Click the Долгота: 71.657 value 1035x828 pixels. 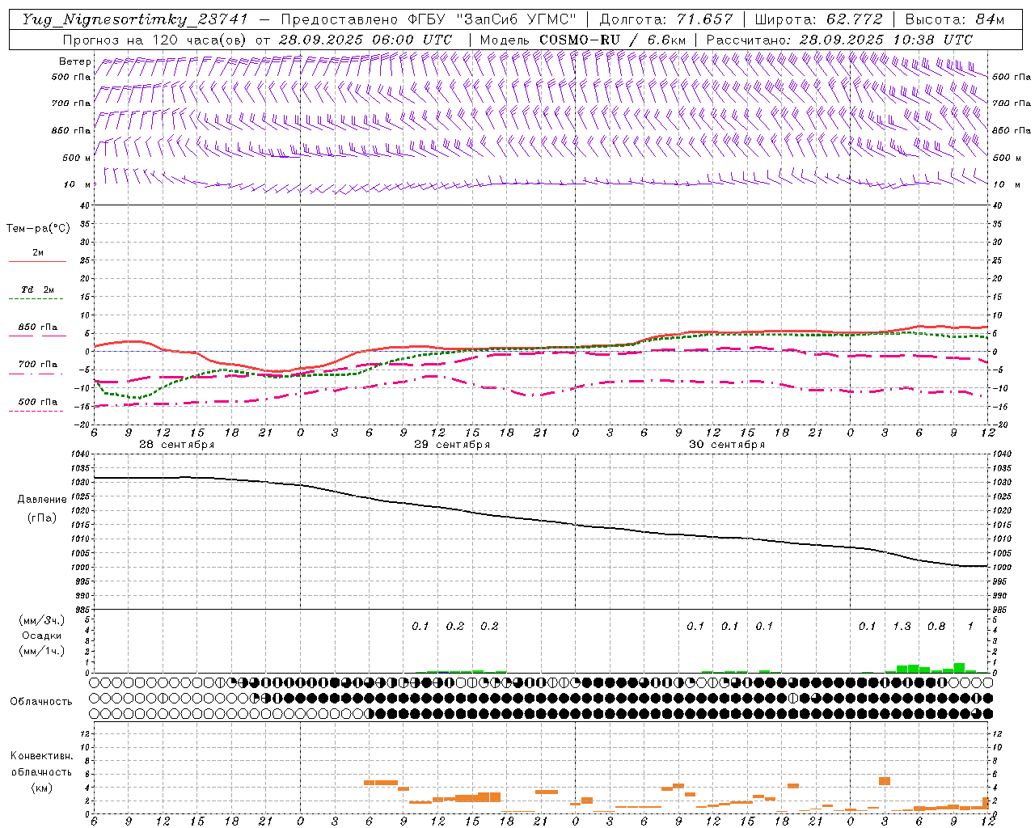click(x=666, y=20)
